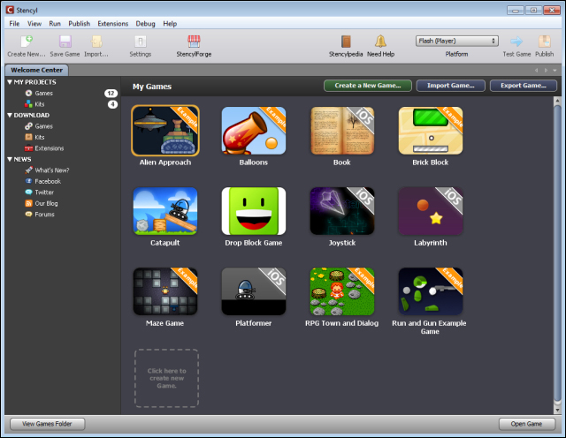Open the Help menu
This screenshot has height=438, width=566.
coord(170,24)
